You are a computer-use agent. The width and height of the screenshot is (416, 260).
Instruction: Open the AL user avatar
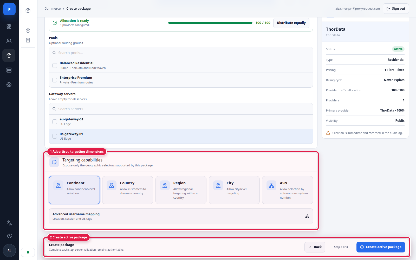click(x=9, y=250)
